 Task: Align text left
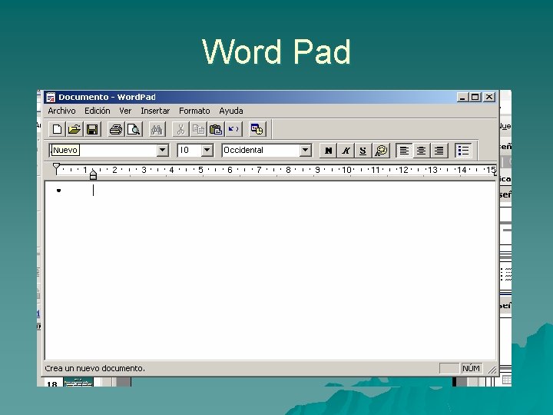point(404,151)
